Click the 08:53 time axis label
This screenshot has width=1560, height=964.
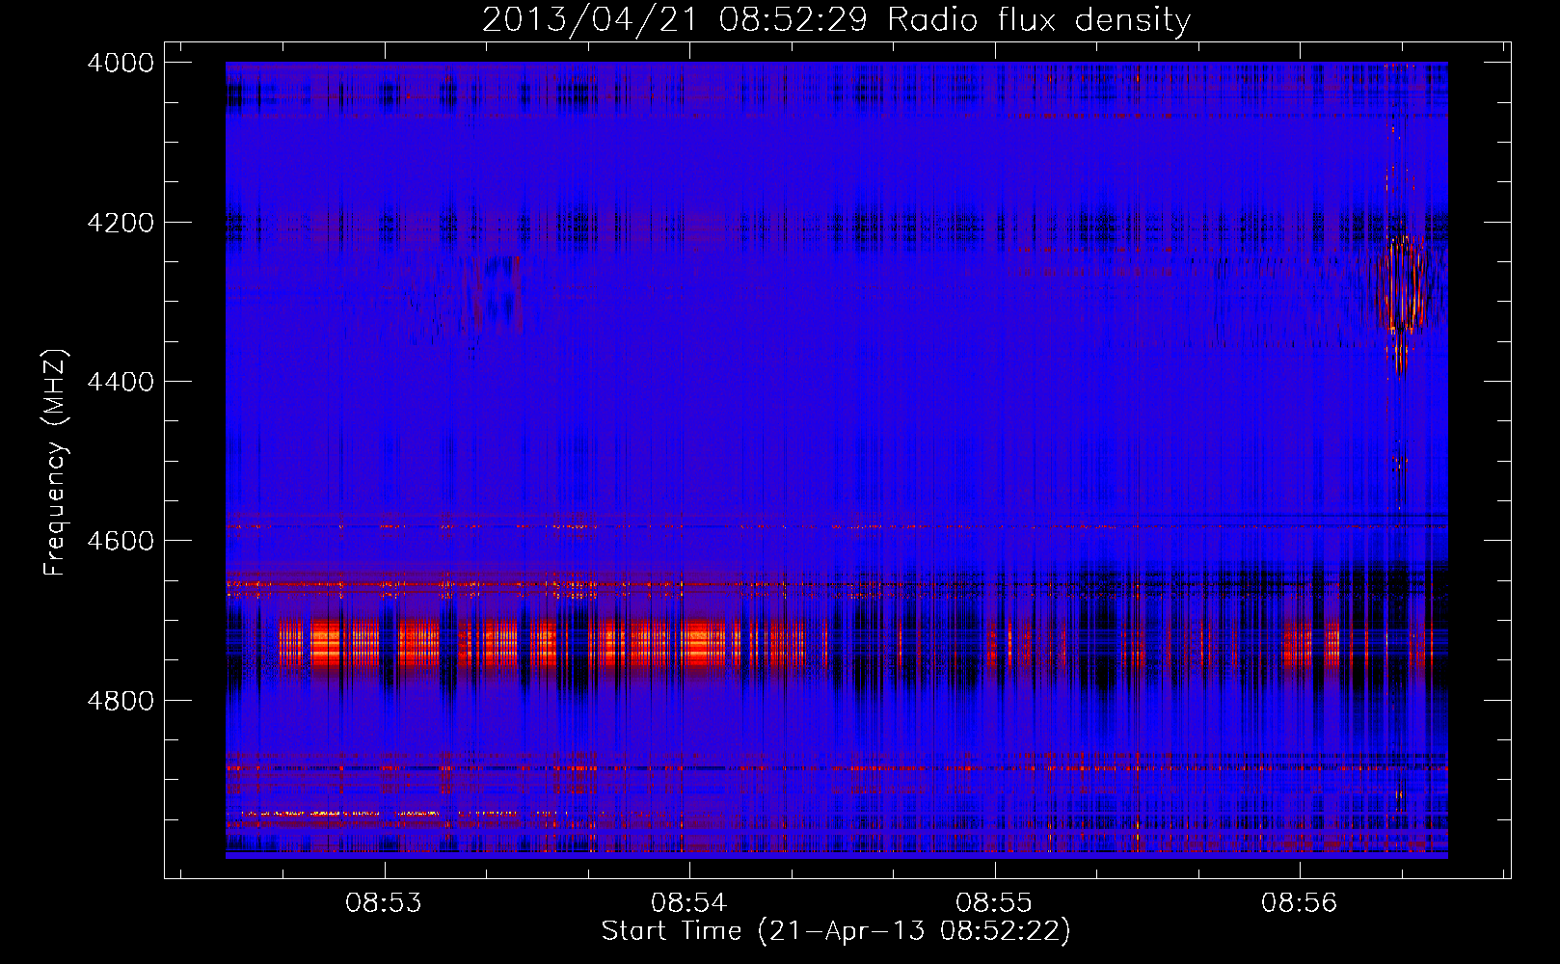[384, 903]
